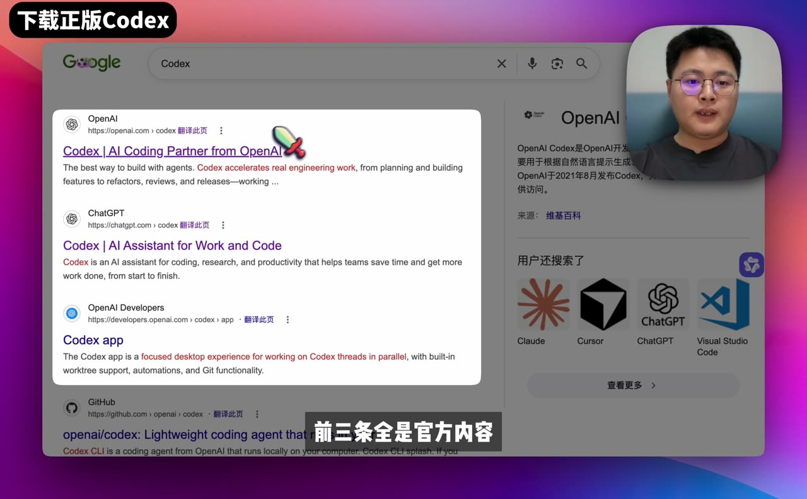Open Codex | AI Assistant for Work and Code
Screen dimensions: 807x499
click(172, 246)
